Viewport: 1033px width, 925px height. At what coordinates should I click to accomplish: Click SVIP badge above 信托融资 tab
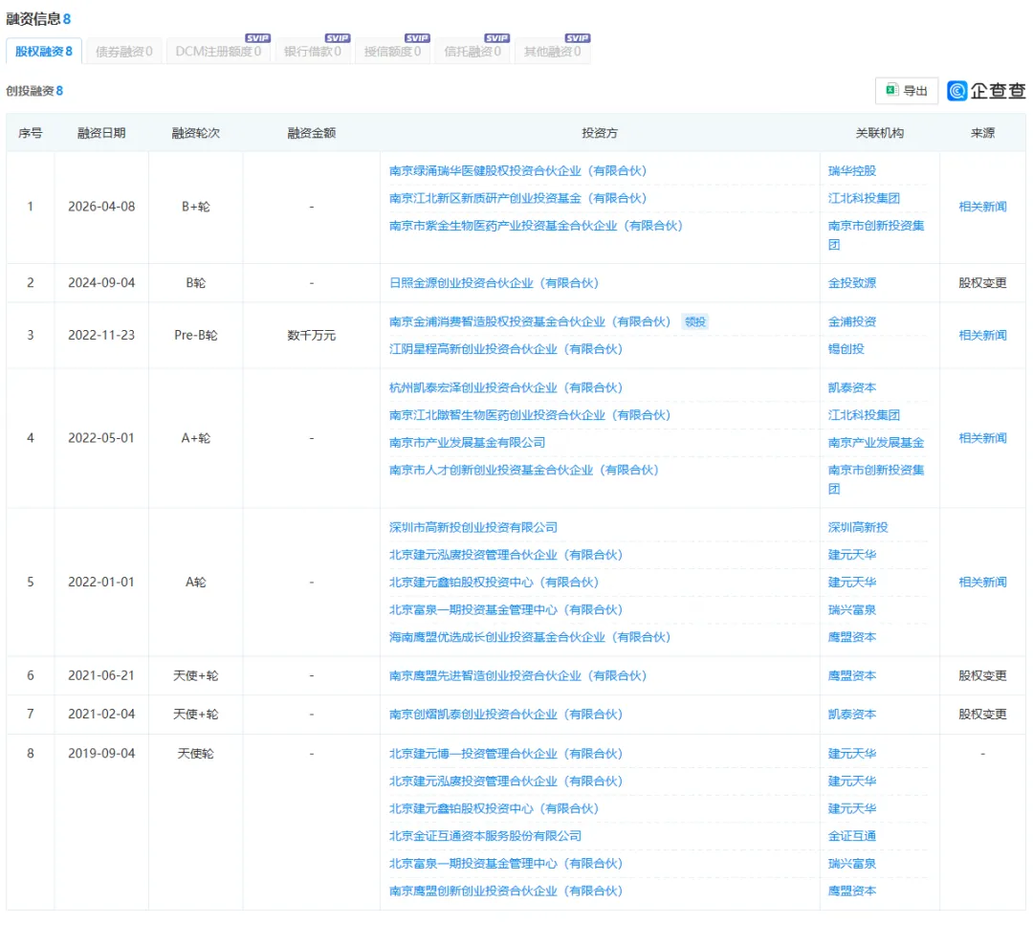click(496, 38)
